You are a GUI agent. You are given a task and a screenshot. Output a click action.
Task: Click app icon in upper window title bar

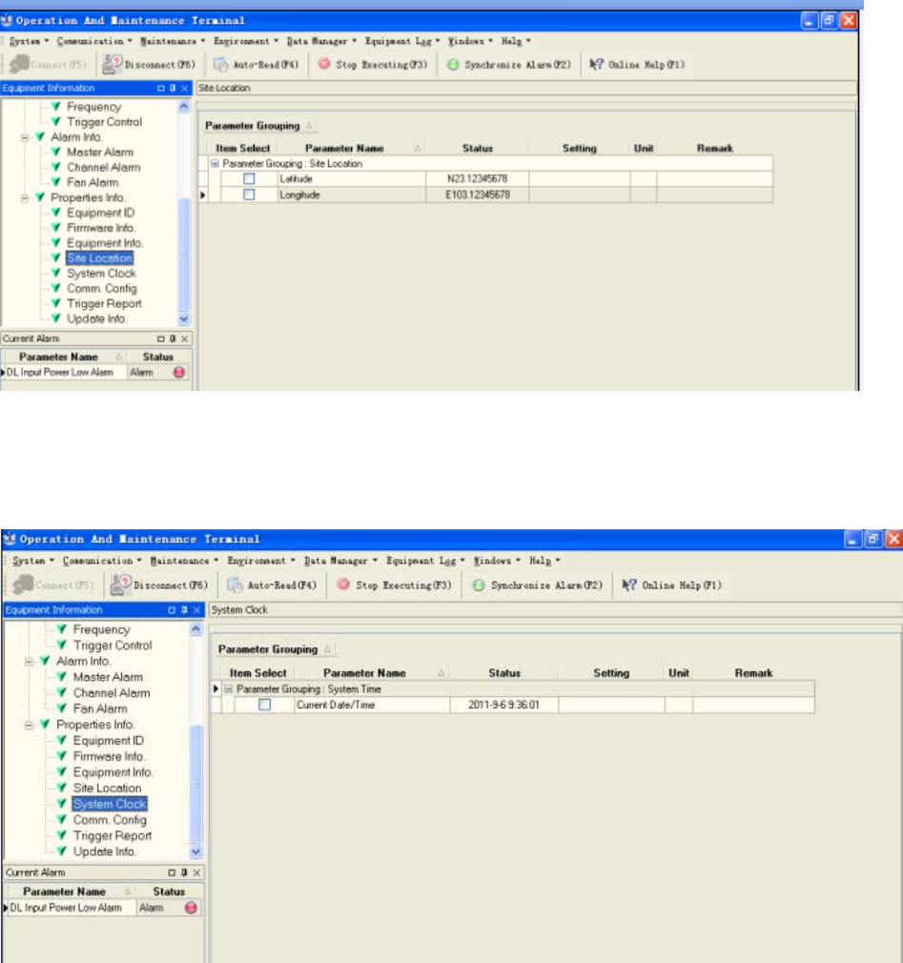pyautogui.click(x=8, y=20)
